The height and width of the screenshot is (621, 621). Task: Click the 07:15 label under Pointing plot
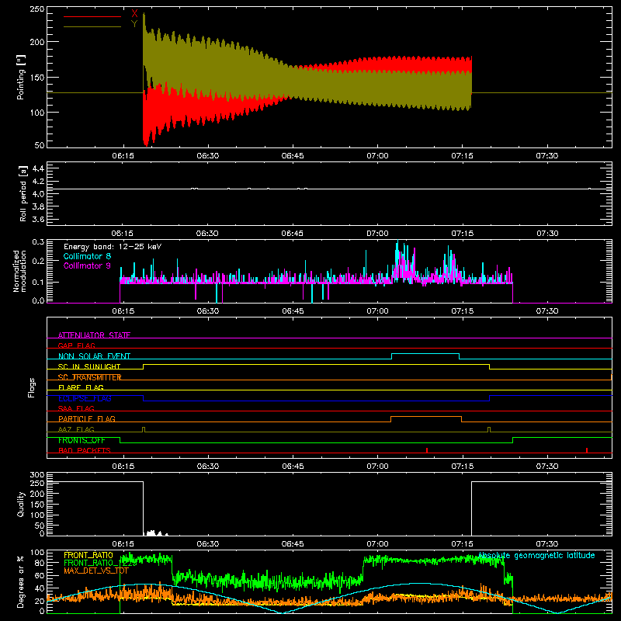tap(462, 156)
